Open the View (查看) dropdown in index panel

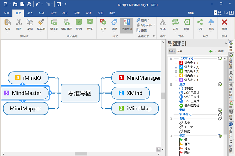click(x=222, y=51)
